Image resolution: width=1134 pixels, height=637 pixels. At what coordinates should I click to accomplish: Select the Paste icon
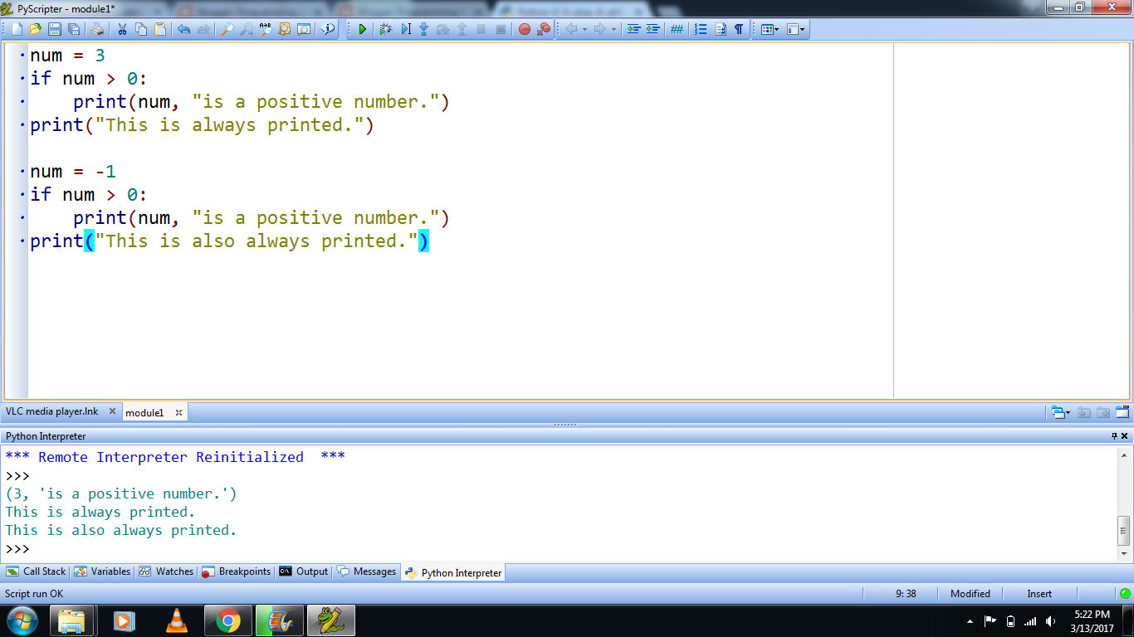click(x=162, y=28)
